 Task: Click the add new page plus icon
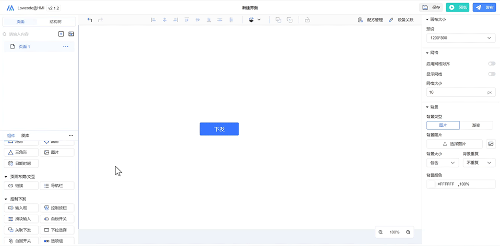[x=61, y=34]
